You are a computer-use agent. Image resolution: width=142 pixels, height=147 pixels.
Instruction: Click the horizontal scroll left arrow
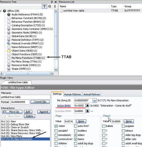pyautogui.click(x=2, y=73)
